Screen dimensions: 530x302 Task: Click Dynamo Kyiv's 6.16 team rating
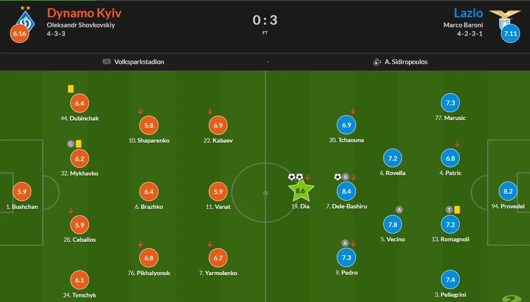click(19, 34)
